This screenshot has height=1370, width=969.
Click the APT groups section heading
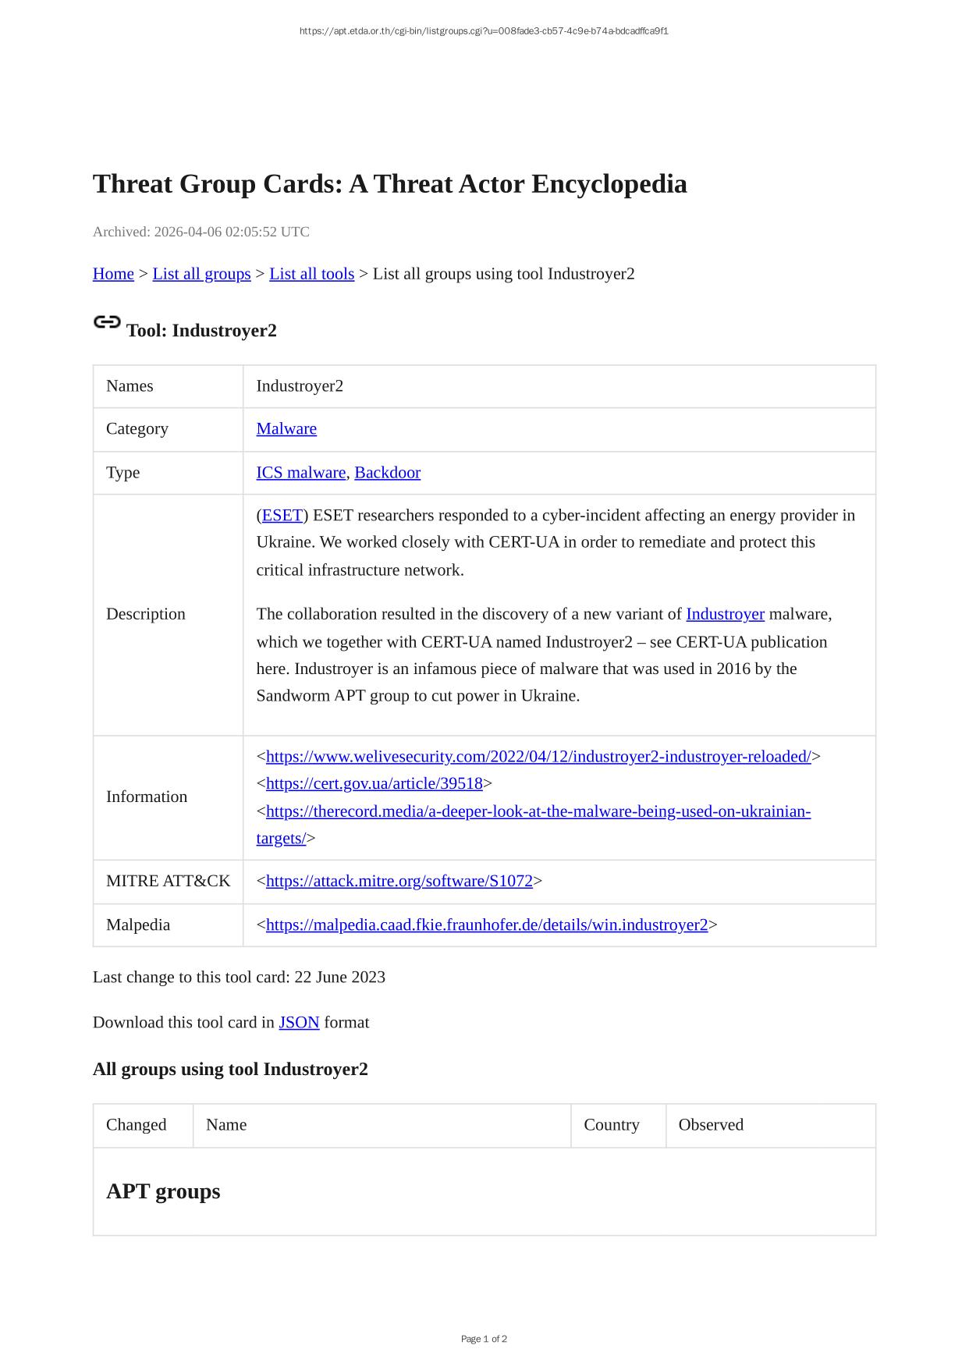163,1191
